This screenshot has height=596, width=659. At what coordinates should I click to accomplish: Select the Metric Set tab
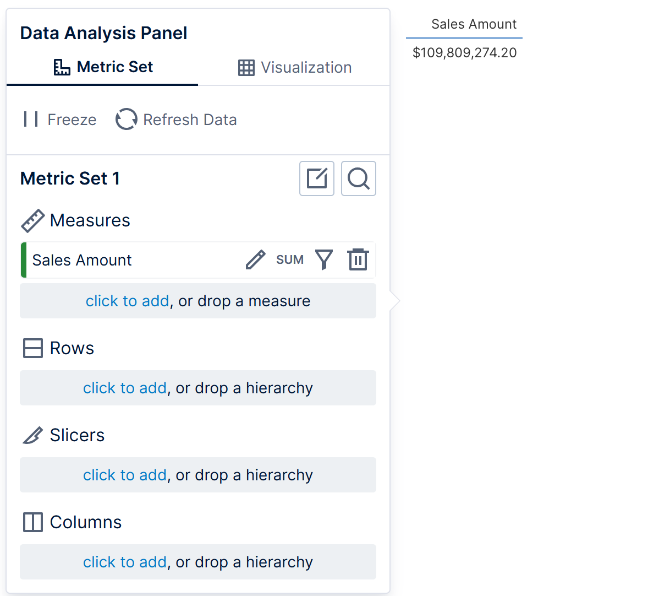coord(103,67)
